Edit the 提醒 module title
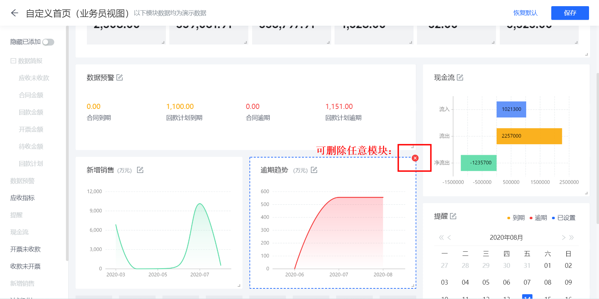The image size is (599, 299). coord(453,216)
